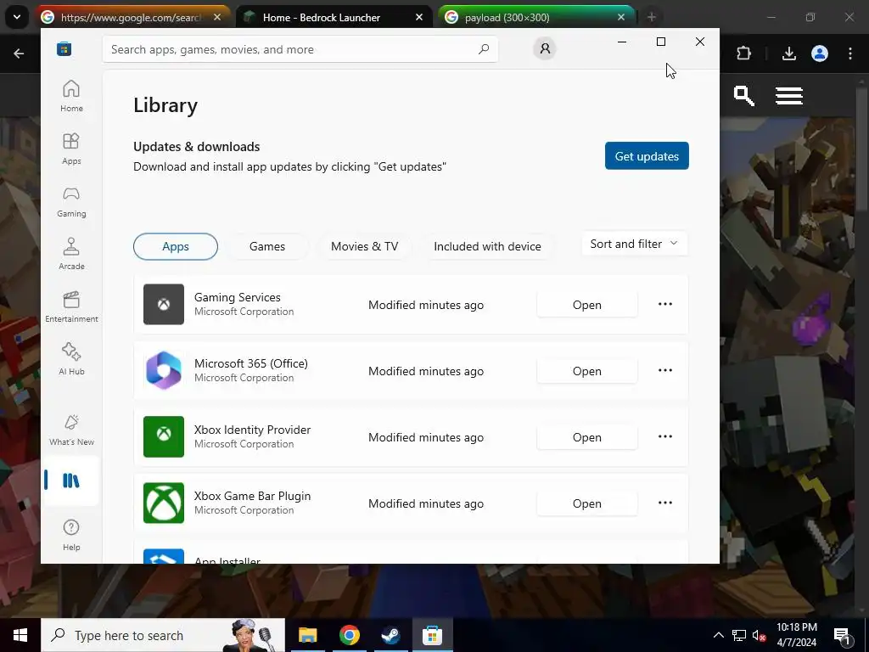Open the Store account profile icon

(545, 48)
